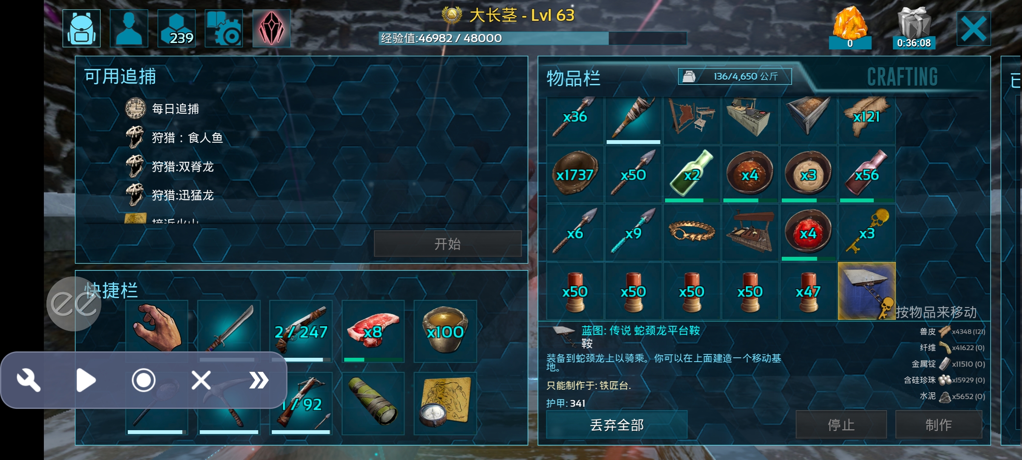Open the gift box timer icon
This screenshot has width=1022, height=460.
coord(914,27)
